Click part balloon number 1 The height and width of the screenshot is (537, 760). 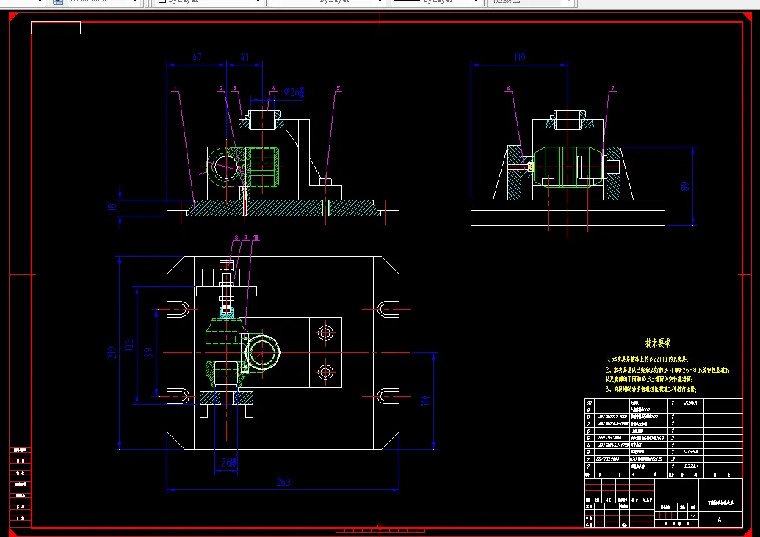(175, 89)
